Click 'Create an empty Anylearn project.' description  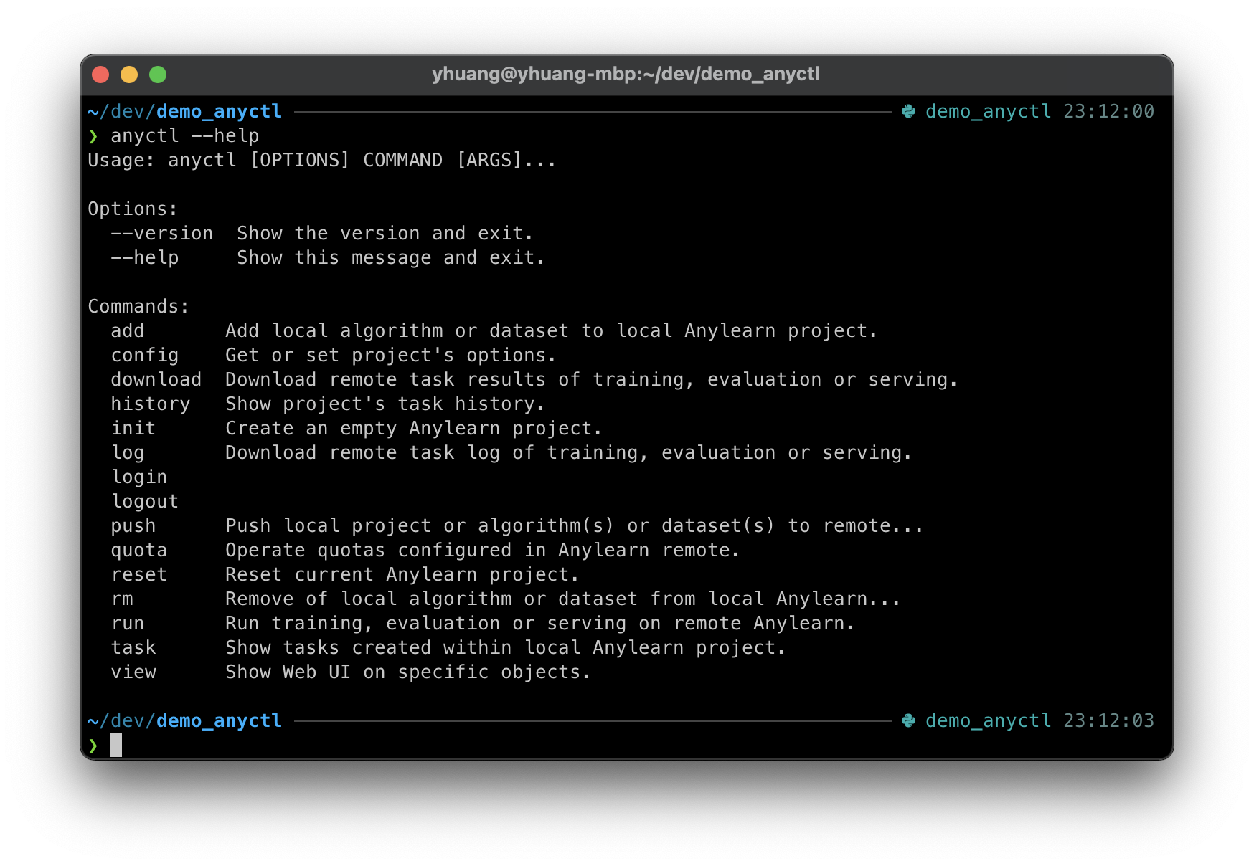pyautogui.click(x=414, y=429)
